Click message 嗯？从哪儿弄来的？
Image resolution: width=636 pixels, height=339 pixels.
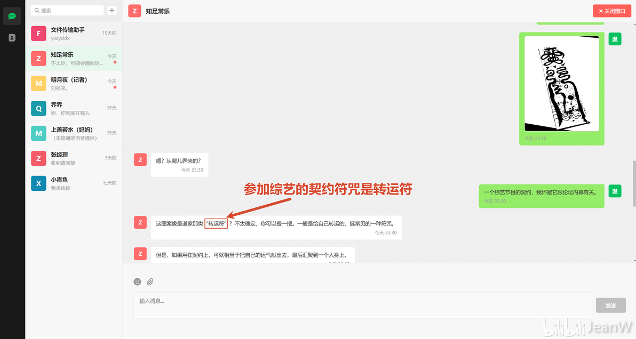[x=179, y=165]
